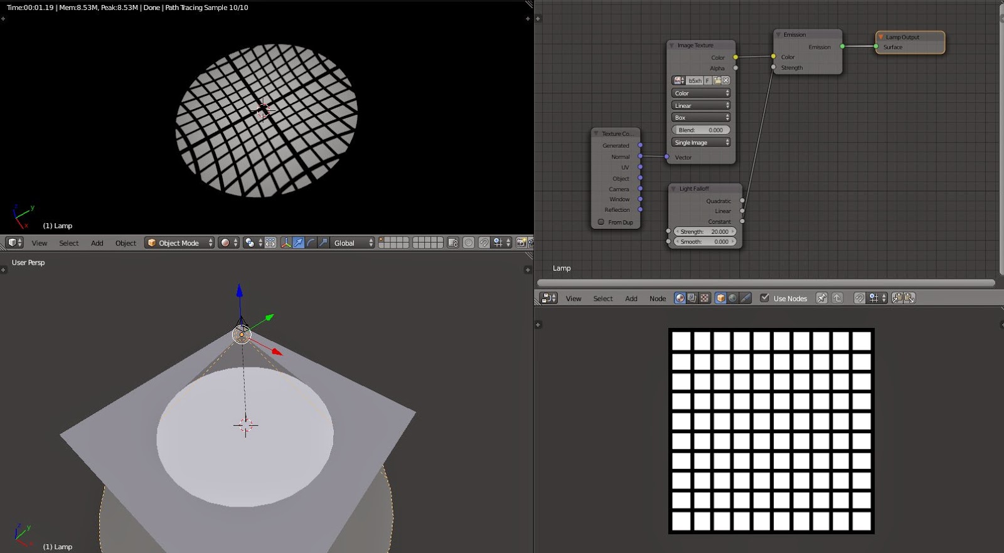Open the pivot point selector
Image resolution: width=1004 pixels, height=553 pixels.
click(253, 243)
